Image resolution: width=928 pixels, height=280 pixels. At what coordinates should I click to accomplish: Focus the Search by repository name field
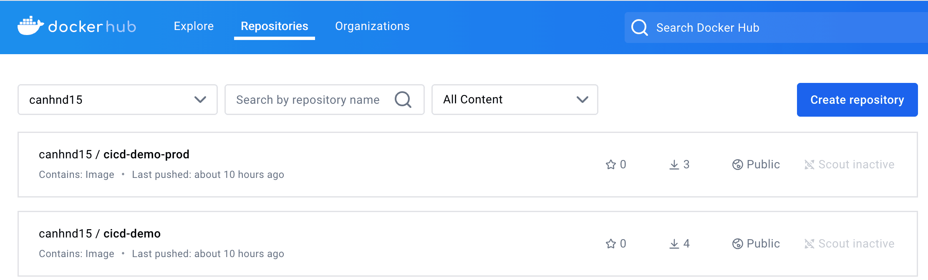pos(308,100)
